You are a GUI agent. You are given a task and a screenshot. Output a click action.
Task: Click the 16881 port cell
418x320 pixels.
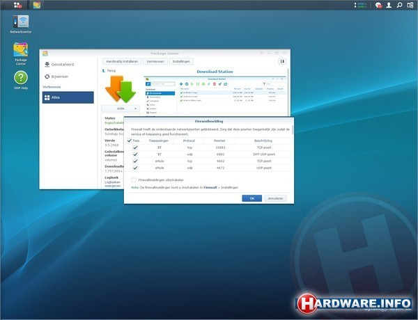tap(220, 147)
